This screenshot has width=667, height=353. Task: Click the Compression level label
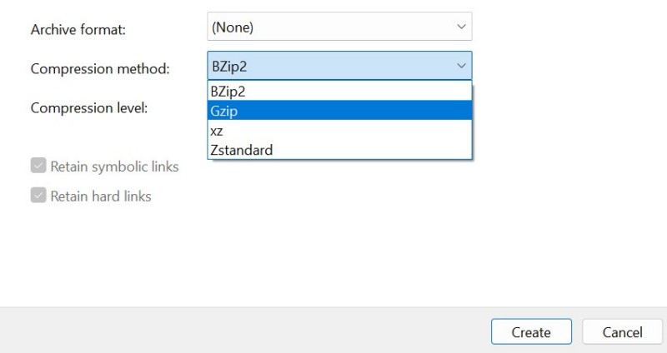(x=89, y=108)
